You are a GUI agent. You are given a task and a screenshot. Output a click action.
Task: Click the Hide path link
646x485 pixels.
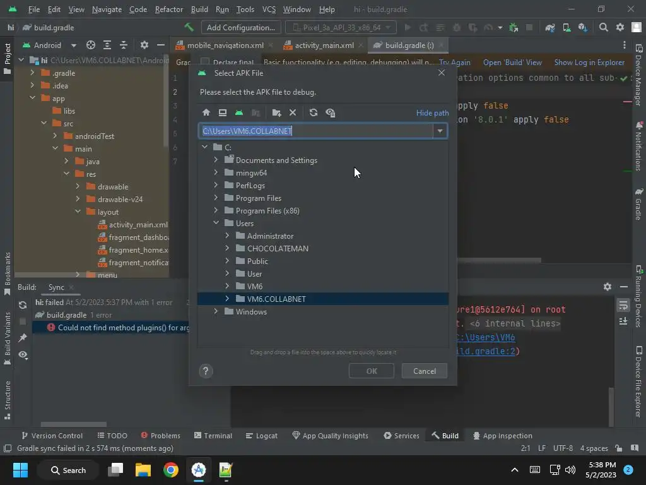click(432, 113)
